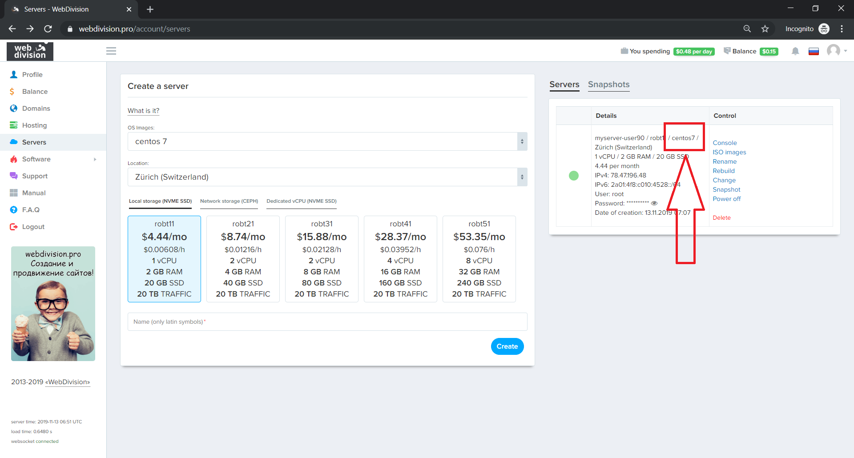
Task: Open the OS Images dropdown
Action: pyautogui.click(x=327, y=141)
